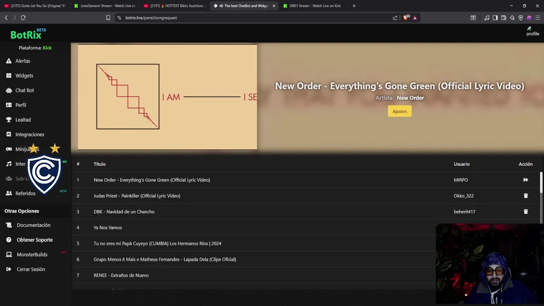Open the Brave Wallet icon
Viewport: 544px width, 306px height.
coord(504,17)
